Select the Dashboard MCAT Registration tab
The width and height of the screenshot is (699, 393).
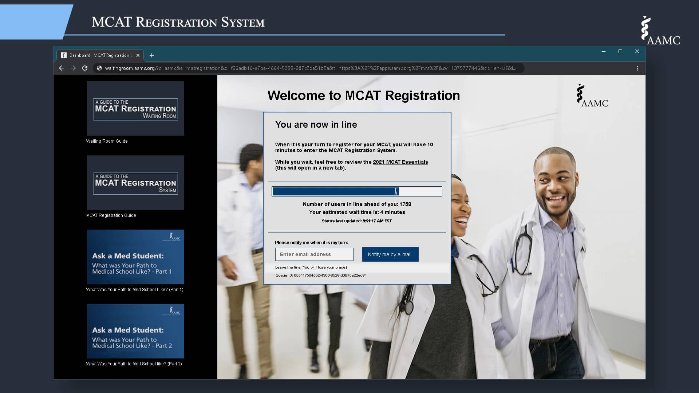(100, 55)
